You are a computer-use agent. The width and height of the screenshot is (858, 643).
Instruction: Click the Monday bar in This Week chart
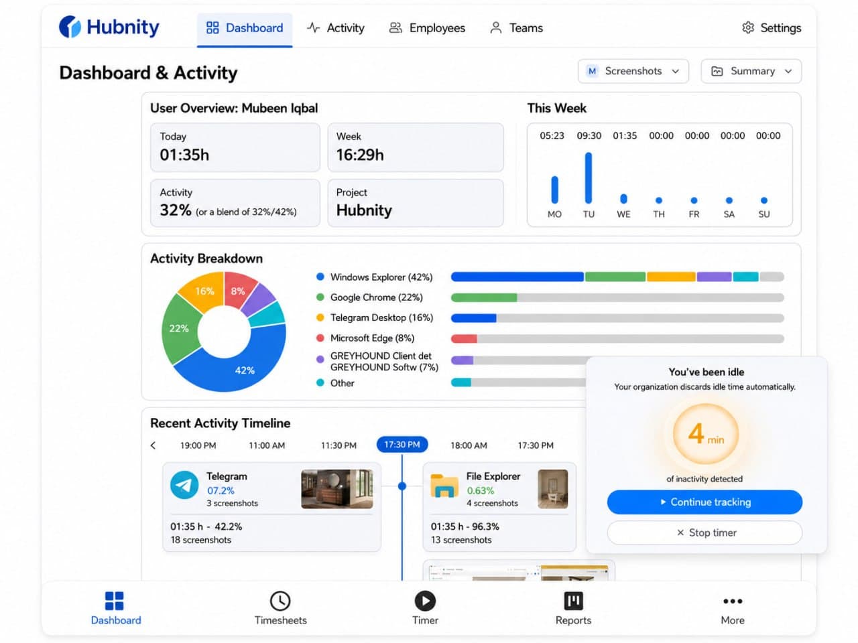pyautogui.click(x=554, y=190)
